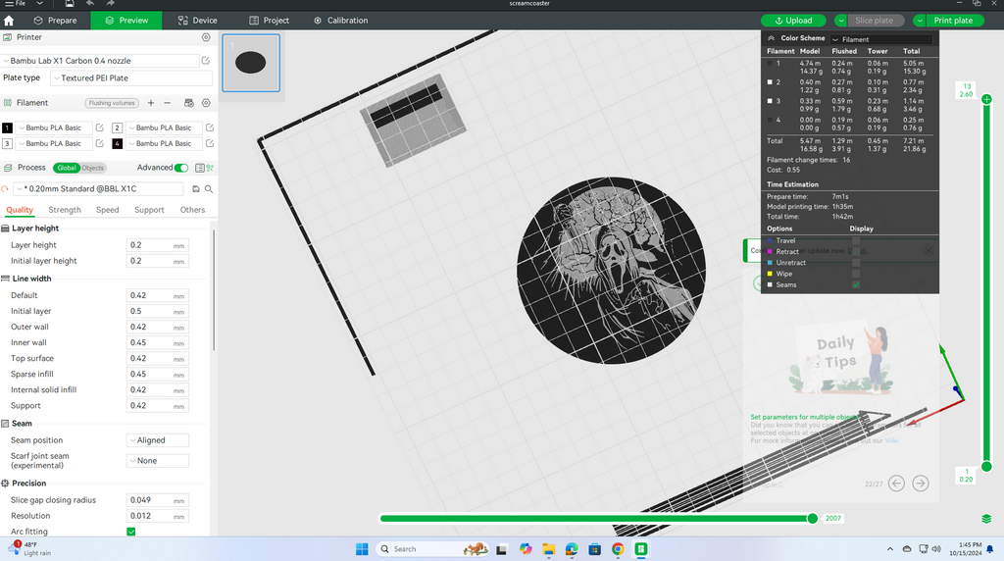Remove a filament with the minus icon
The height and width of the screenshot is (561, 1004).
click(167, 102)
